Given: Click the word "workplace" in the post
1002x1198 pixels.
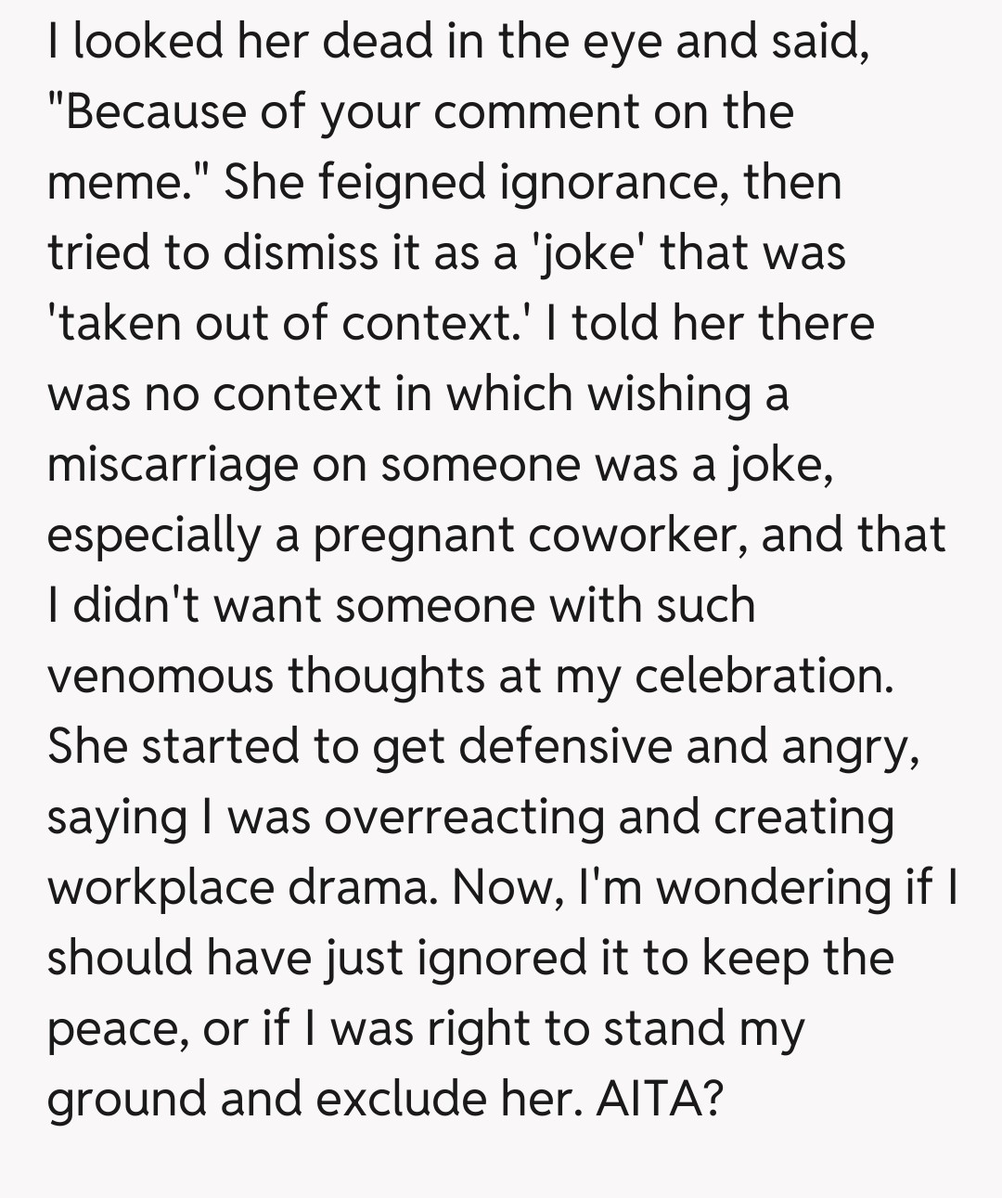Looking at the screenshot, I should (x=160, y=887).
